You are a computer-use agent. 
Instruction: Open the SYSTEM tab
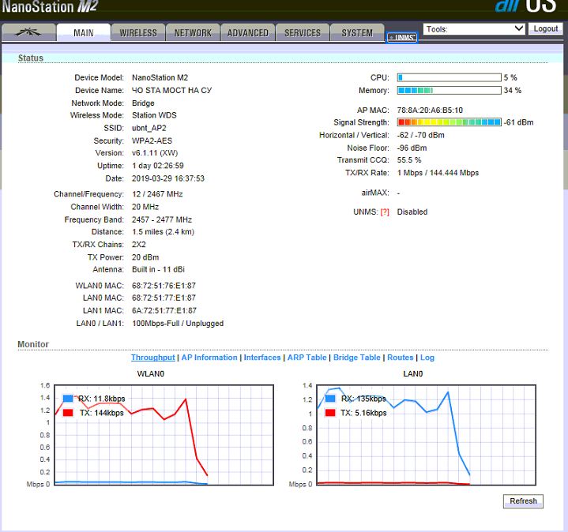(357, 32)
